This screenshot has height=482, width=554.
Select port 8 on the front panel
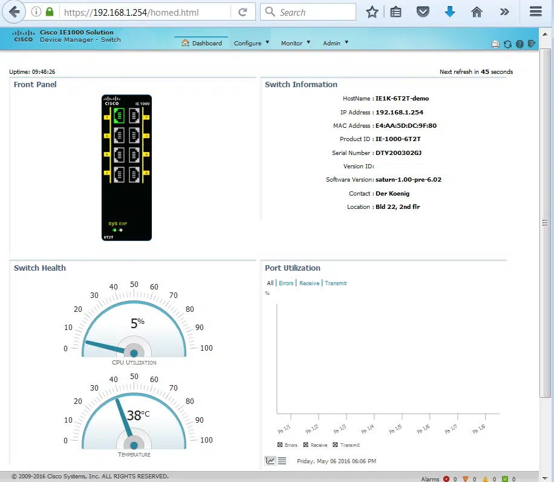[x=134, y=174]
